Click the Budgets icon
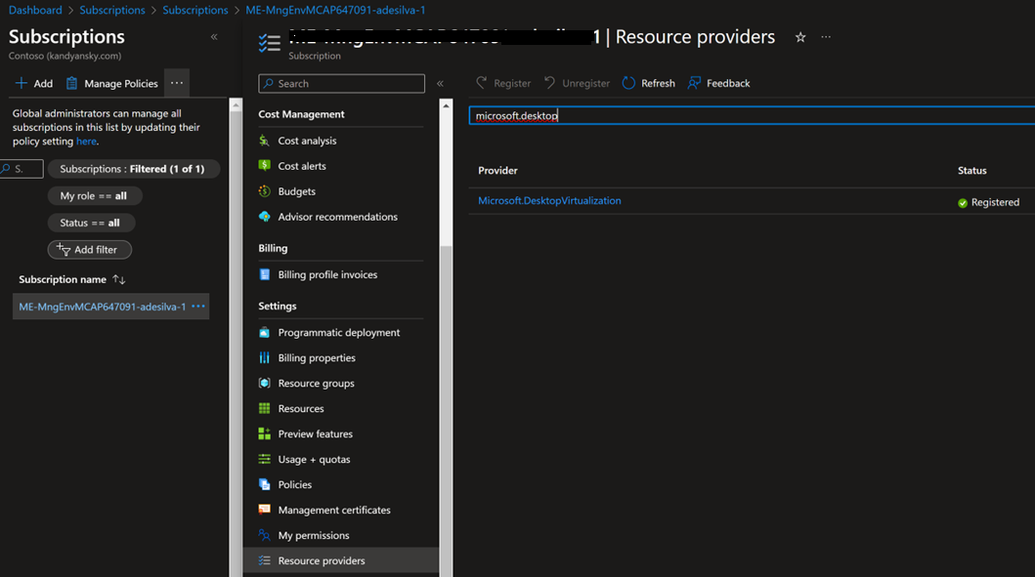The width and height of the screenshot is (1035, 577). point(264,191)
